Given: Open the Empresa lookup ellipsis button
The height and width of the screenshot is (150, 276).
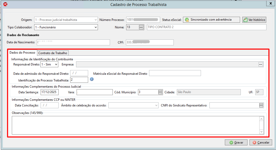Looking at the screenshot, I should [x=261, y=64].
